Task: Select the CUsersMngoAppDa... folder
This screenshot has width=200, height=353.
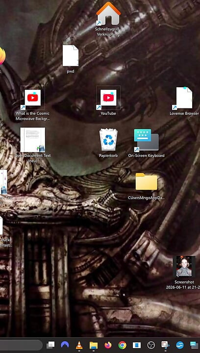Action: [146, 181]
